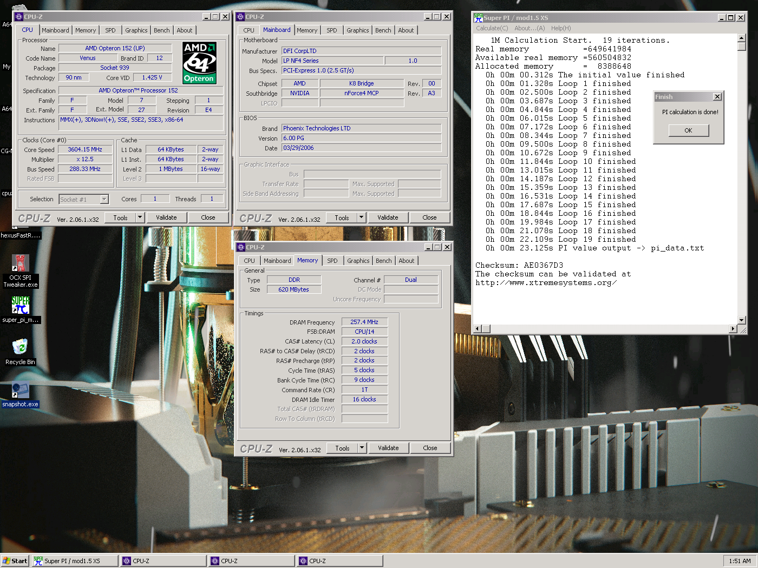The width and height of the screenshot is (758, 568).
Task: Click Validate in the CPU window
Action: (166, 217)
